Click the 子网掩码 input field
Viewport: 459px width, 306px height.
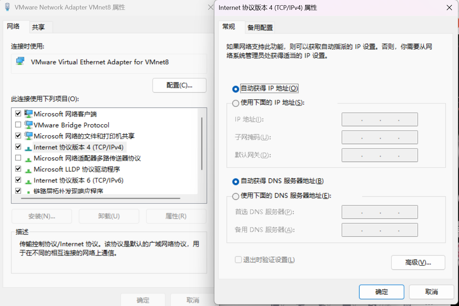tap(380, 137)
